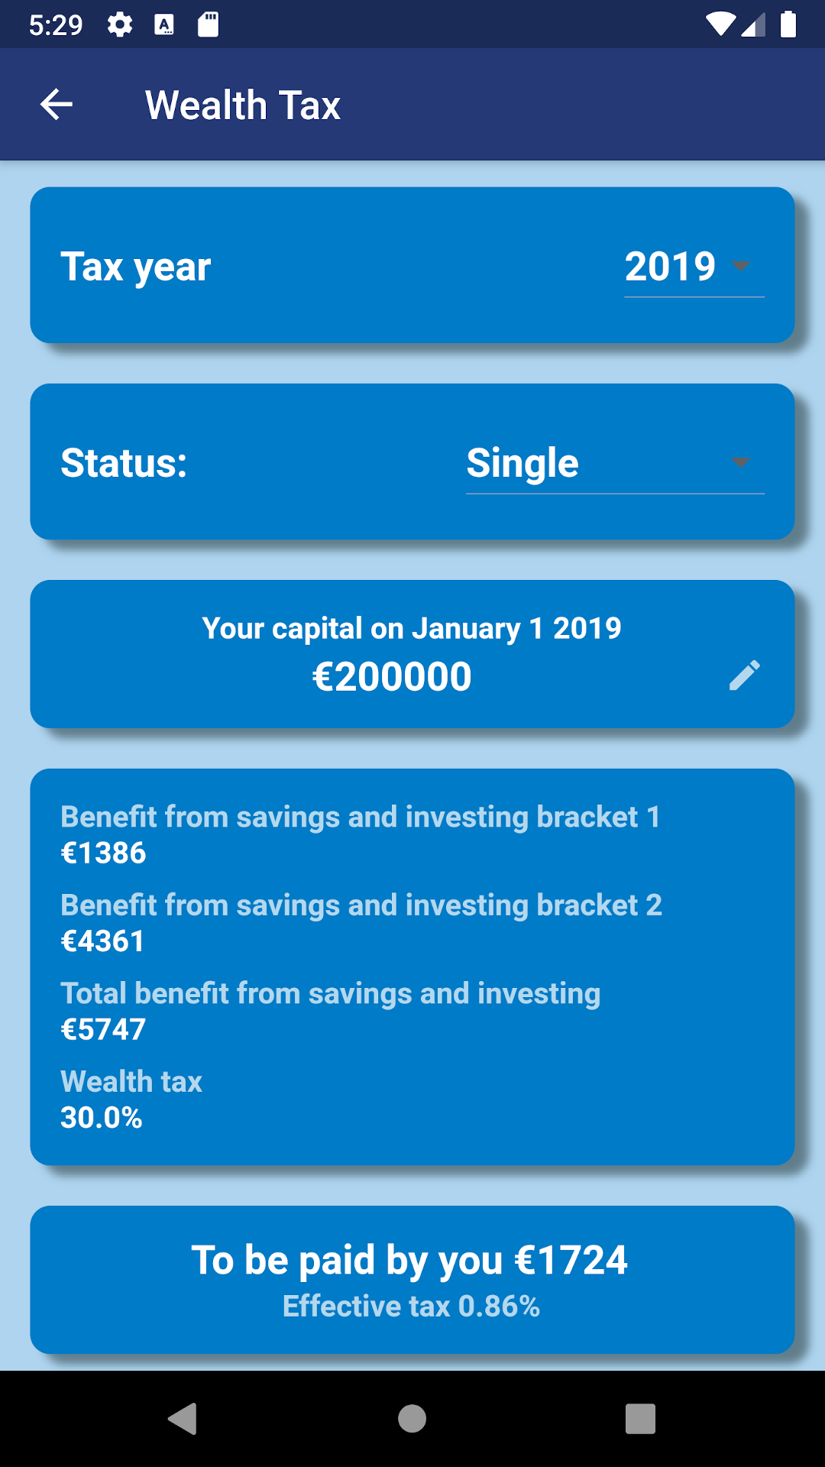Click the tax year dropdown arrow
This screenshot has width=825, height=1467.
pyautogui.click(x=740, y=266)
